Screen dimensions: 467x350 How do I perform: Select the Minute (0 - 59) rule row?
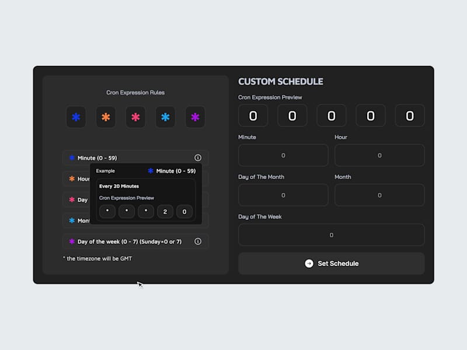coord(135,157)
